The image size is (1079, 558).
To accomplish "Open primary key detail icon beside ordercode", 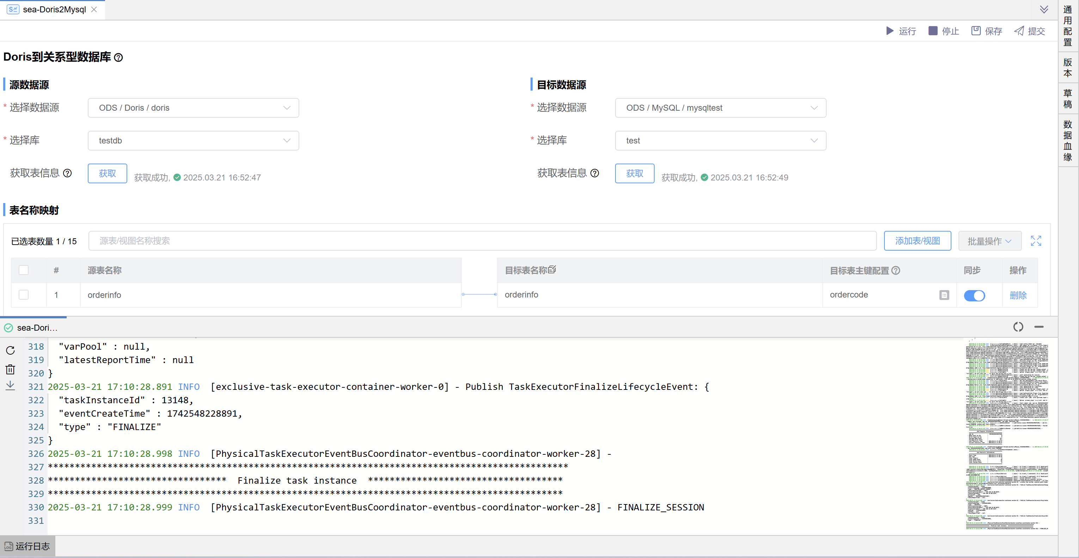I will coord(944,295).
